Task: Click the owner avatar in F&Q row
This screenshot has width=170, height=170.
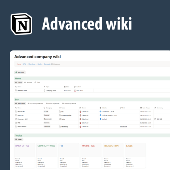Action: [80, 123]
